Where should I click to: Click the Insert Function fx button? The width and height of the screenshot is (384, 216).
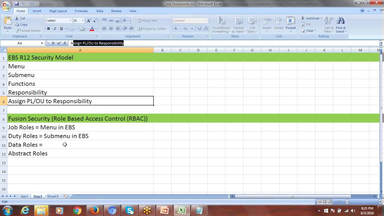(x=65, y=43)
